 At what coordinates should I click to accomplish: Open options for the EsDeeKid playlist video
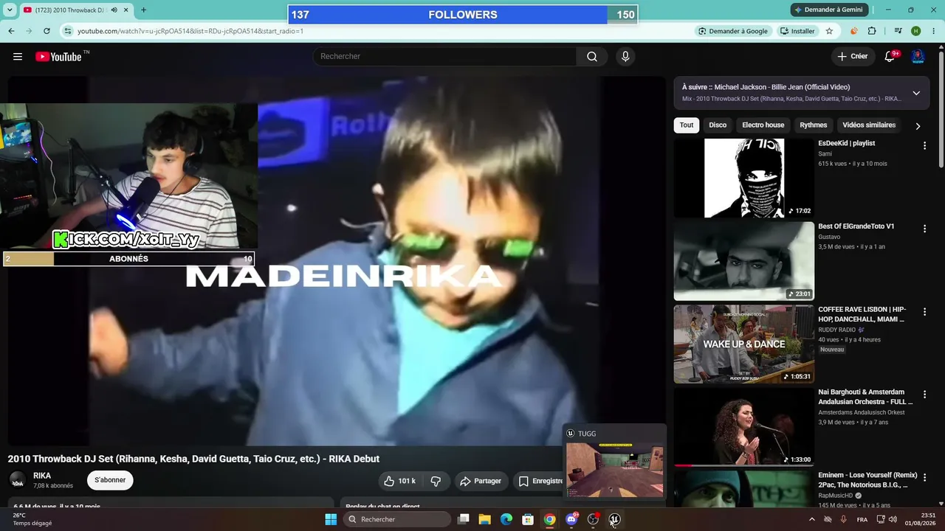click(924, 146)
